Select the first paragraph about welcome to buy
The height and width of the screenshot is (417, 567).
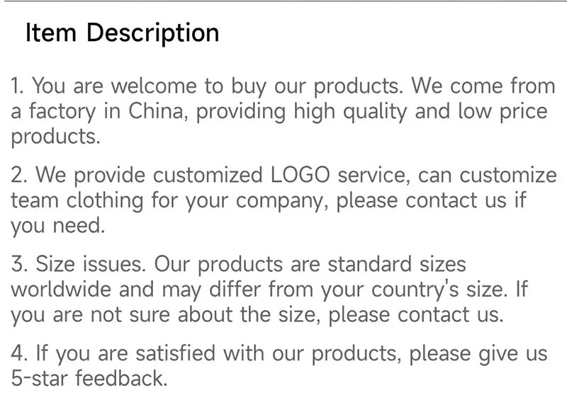[283, 111]
